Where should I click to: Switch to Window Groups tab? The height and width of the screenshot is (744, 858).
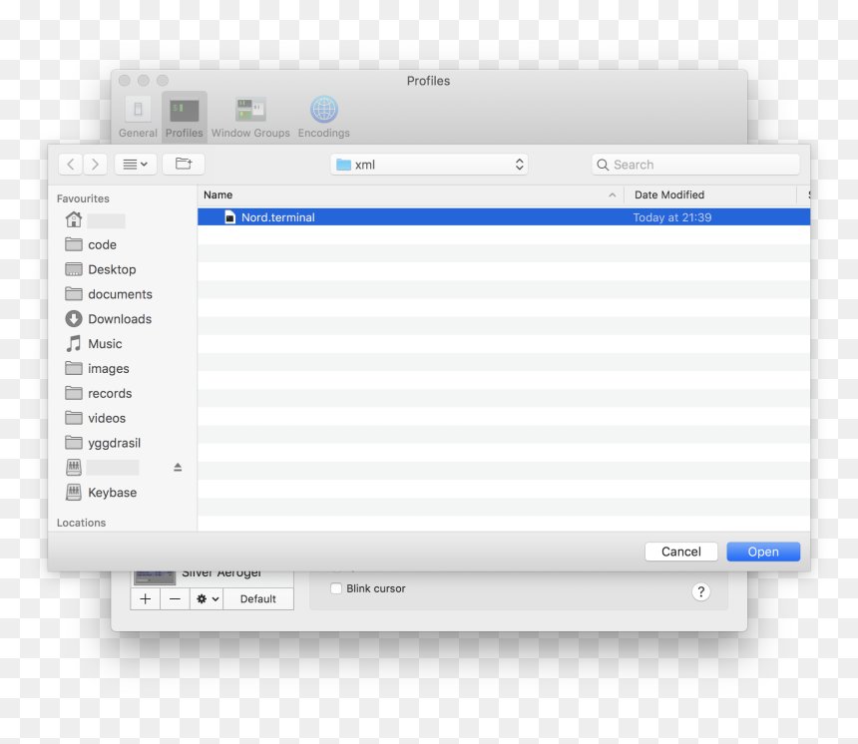point(250,117)
